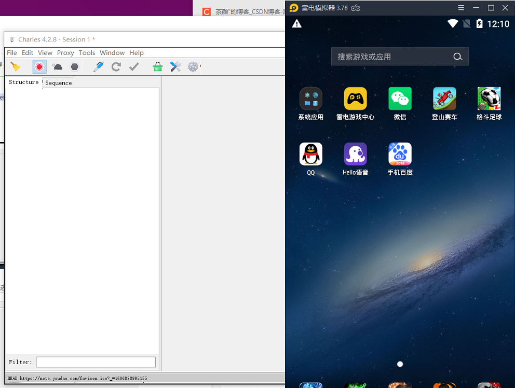
Task: Open the Hello语音 app
Action: click(356, 154)
